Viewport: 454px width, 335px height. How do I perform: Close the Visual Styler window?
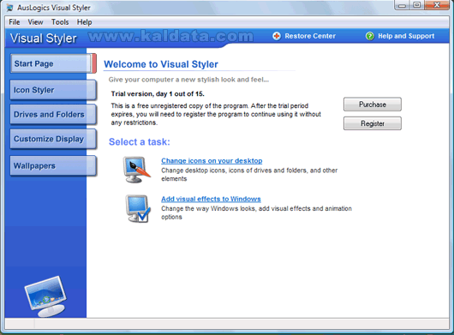437,5
